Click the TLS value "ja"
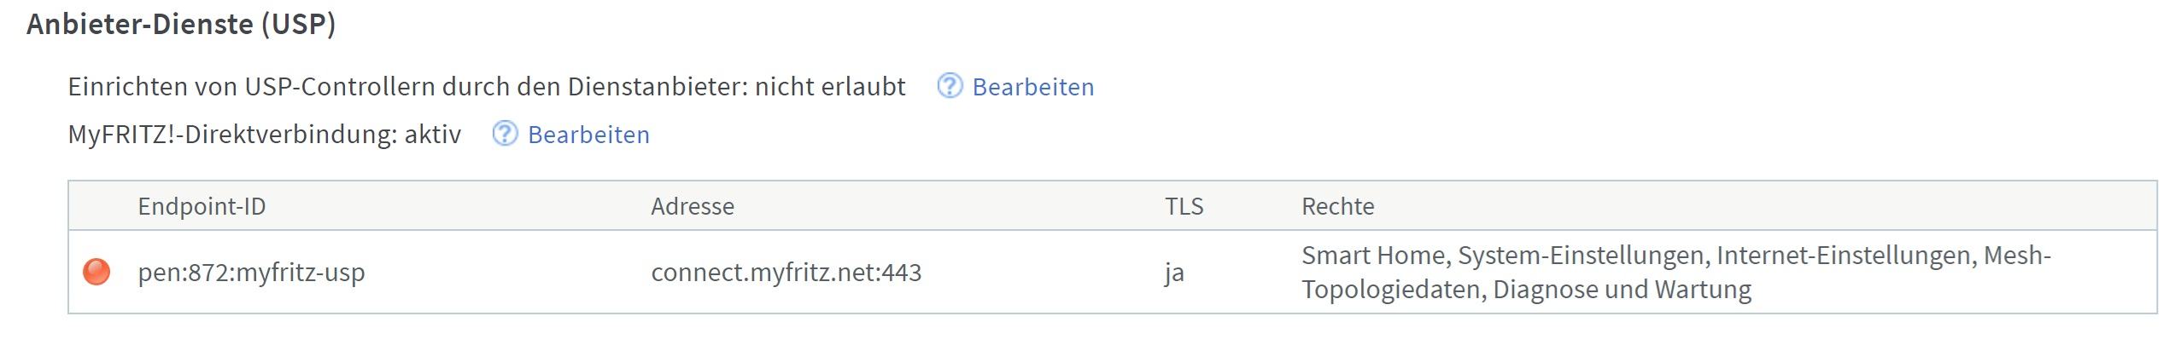The width and height of the screenshot is (2175, 345). click(x=1174, y=273)
